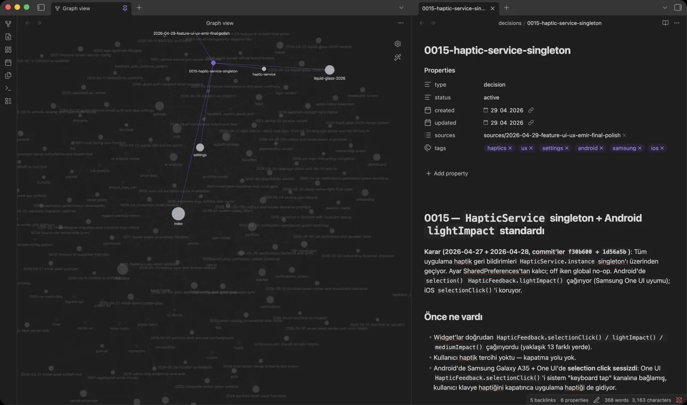Close the 0015-haptic-service-sin... tab
This screenshot has height=405, width=687.
(x=492, y=8)
